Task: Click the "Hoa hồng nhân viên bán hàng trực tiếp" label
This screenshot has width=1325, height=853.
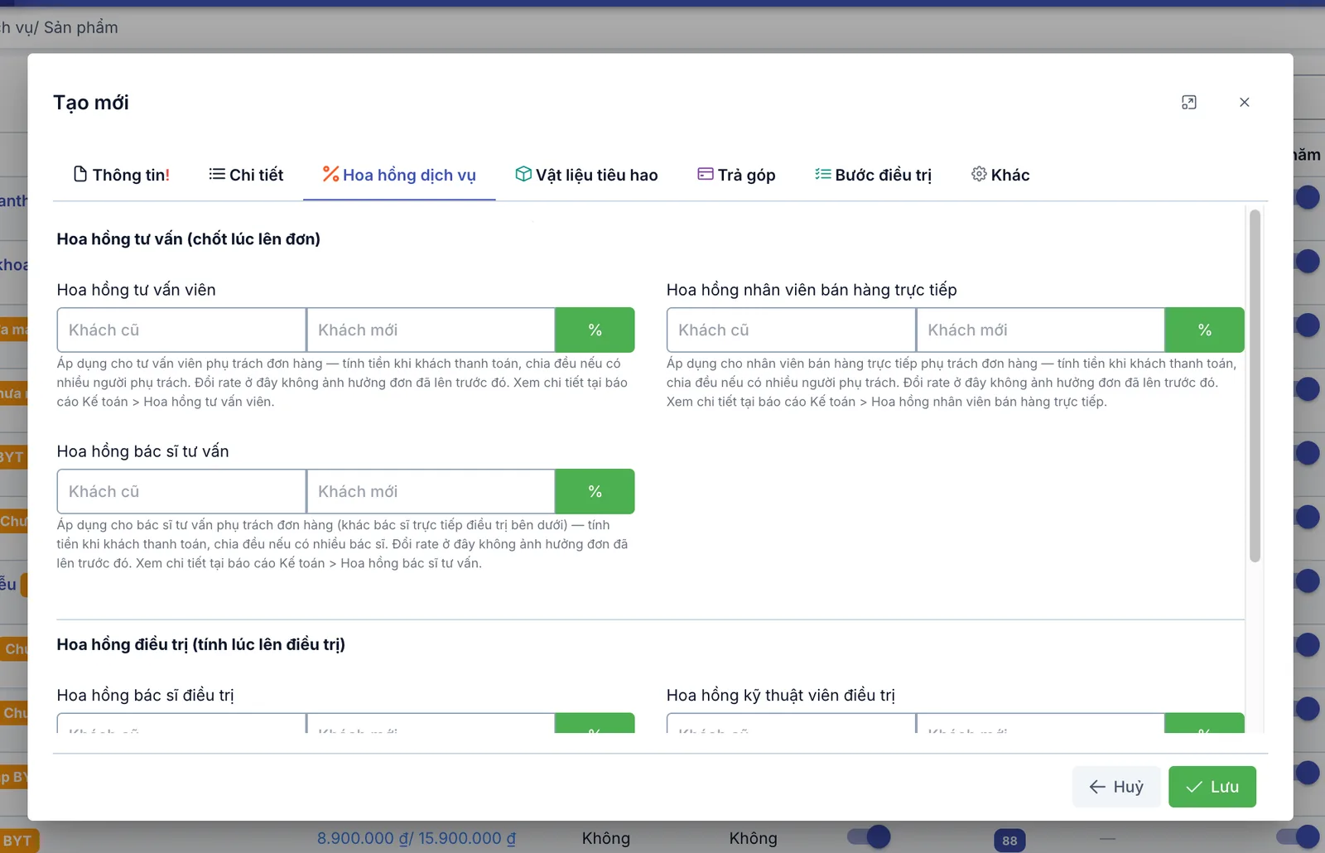Action: pyautogui.click(x=812, y=290)
